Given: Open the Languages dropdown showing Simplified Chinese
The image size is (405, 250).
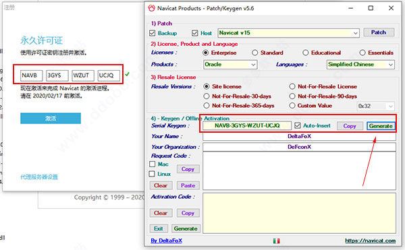Looking at the screenshot, I should pyautogui.click(x=360, y=65).
